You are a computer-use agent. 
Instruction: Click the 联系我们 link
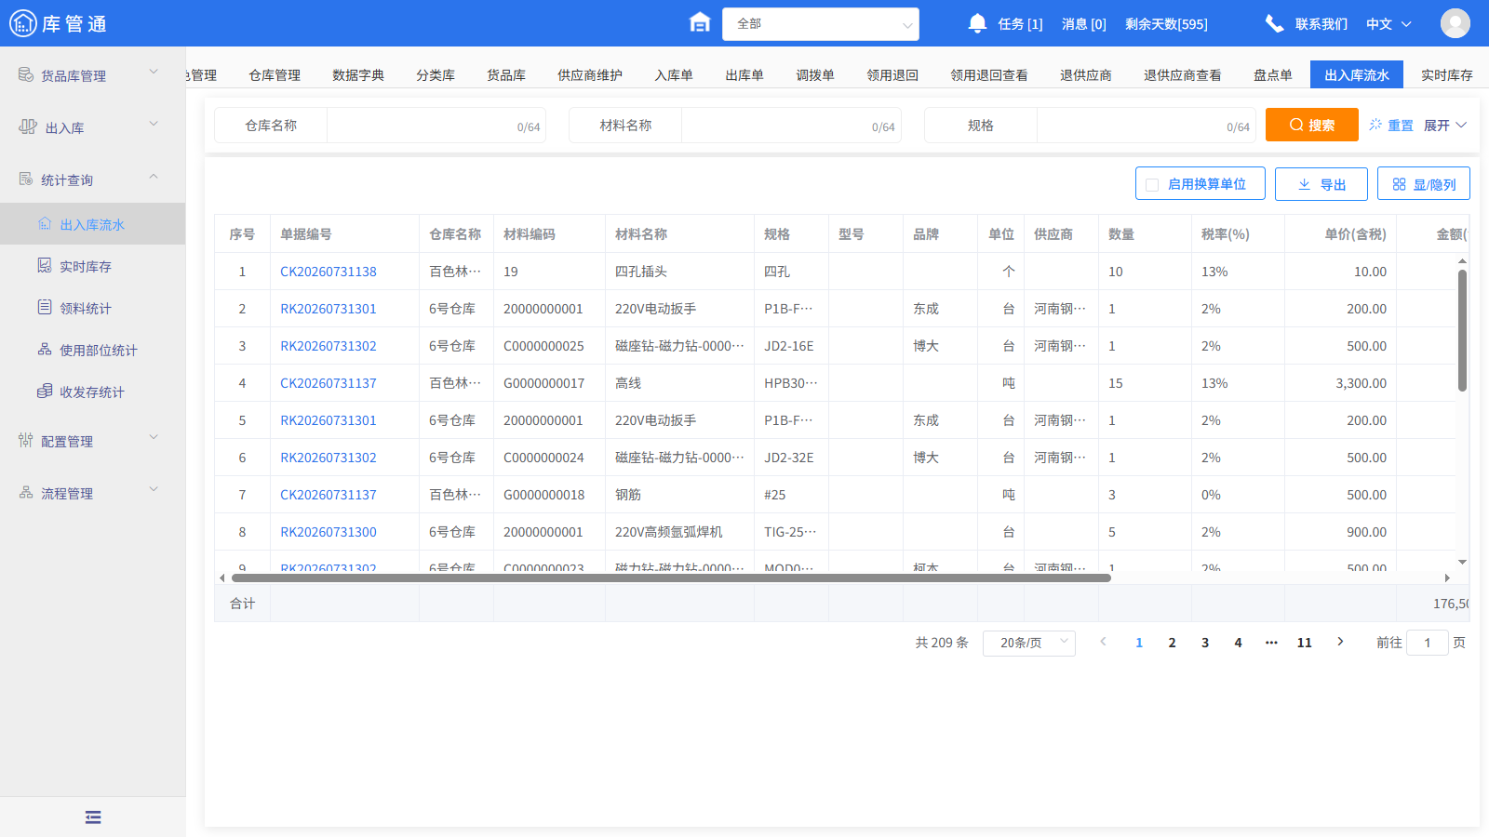1321,24
